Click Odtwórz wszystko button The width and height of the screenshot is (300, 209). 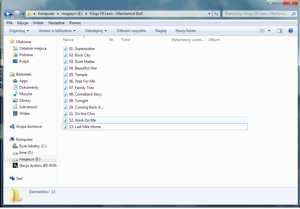(131, 31)
